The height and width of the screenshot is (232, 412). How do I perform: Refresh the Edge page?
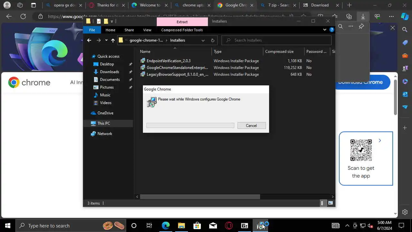(x=23, y=16)
